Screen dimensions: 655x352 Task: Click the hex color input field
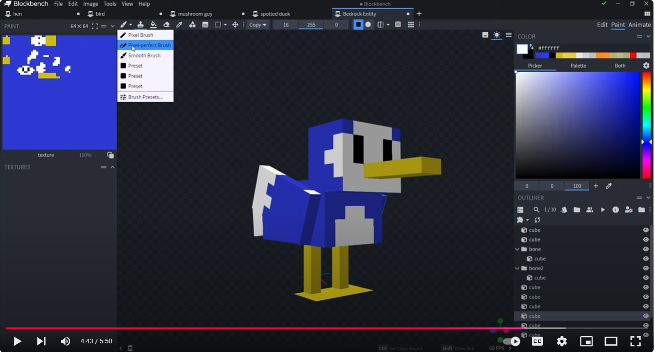583,48
